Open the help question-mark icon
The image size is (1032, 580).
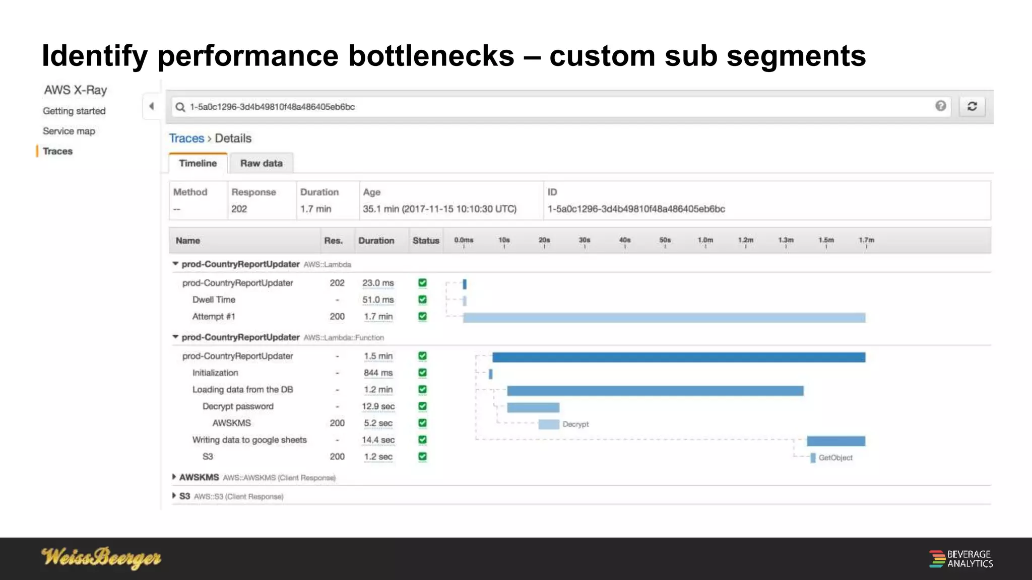click(940, 106)
